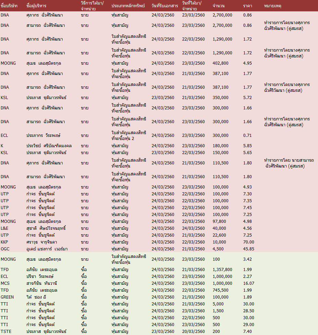
Task: Select the price value 70.00
Action: coord(248,242)
